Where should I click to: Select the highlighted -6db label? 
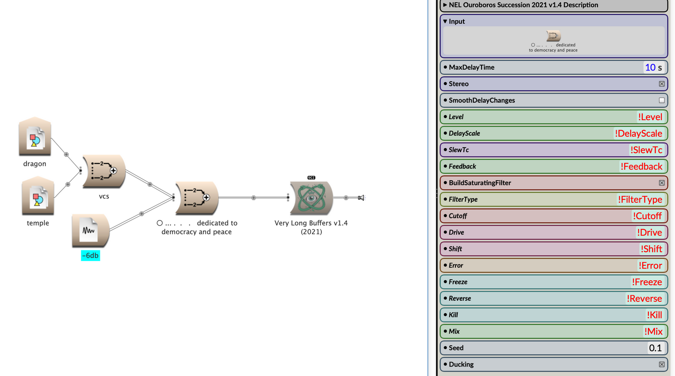click(x=90, y=255)
